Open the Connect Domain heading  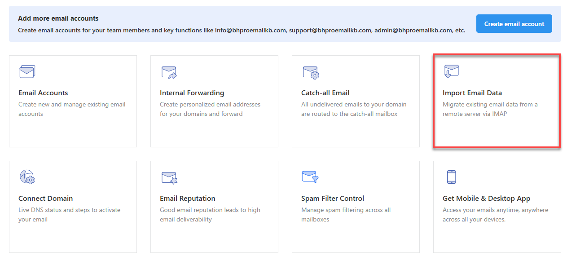45,199
